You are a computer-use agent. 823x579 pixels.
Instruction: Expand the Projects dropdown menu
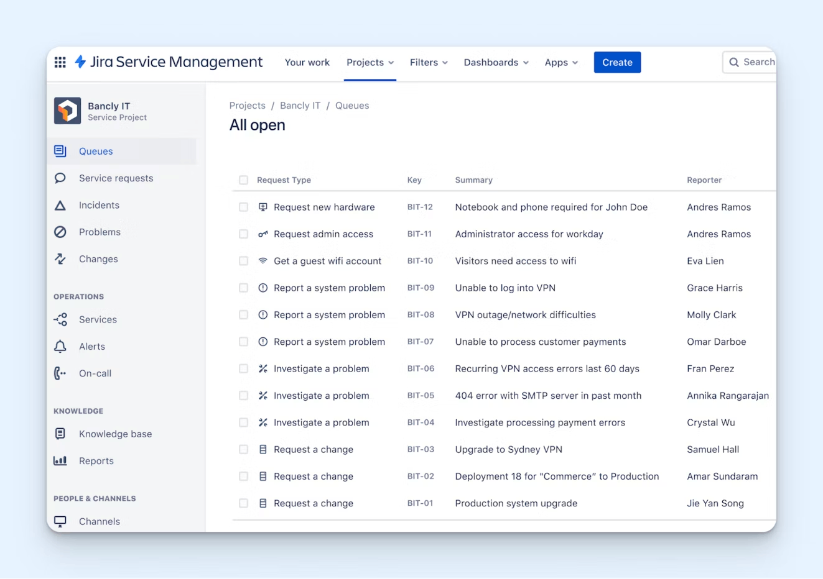(x=370, y=63)
